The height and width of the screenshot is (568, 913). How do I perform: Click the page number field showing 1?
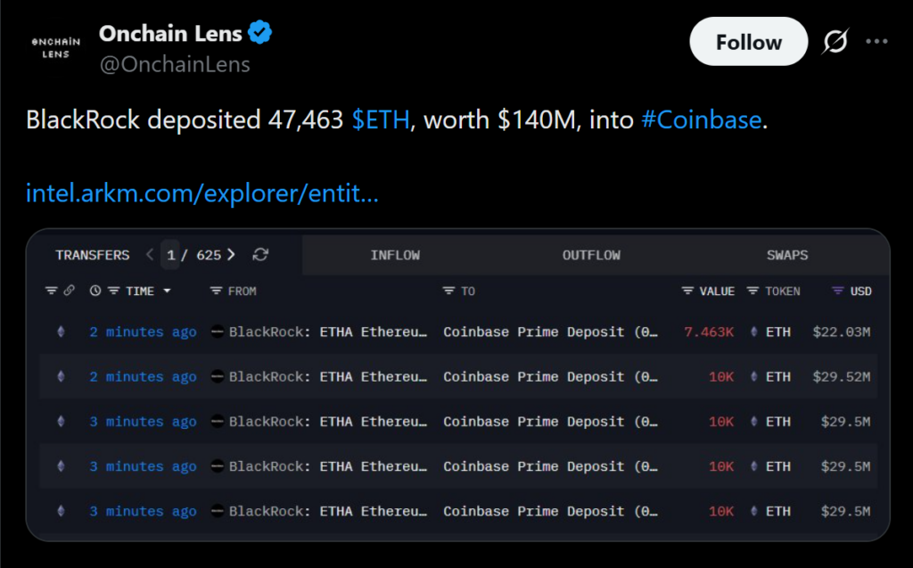(170, 255)
